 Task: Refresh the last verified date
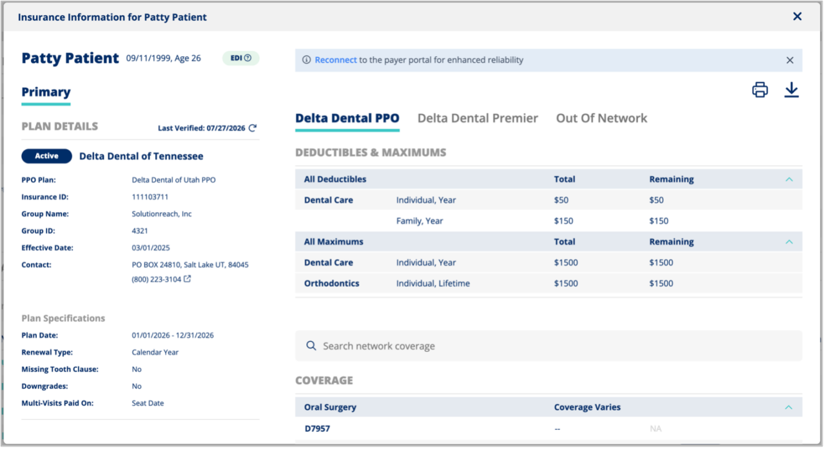tap(253, 128)
